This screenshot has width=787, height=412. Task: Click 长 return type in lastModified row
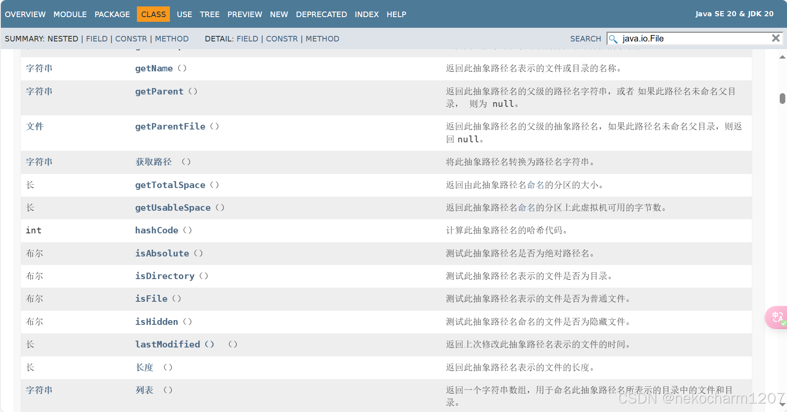pyautogui.click(x=30, y=344)
